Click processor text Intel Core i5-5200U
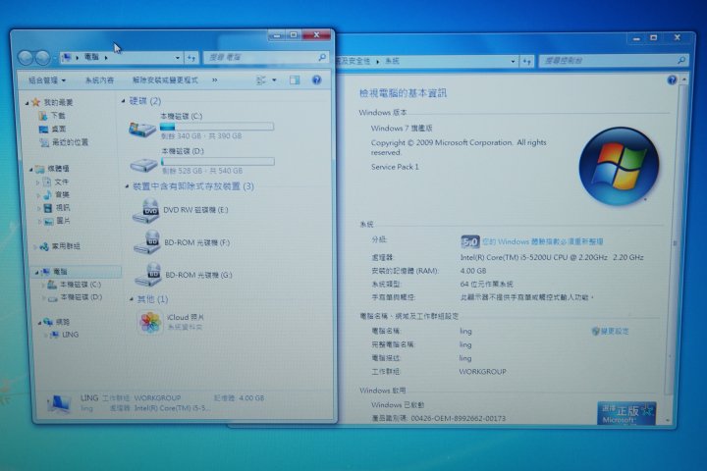 coord(552,257)
